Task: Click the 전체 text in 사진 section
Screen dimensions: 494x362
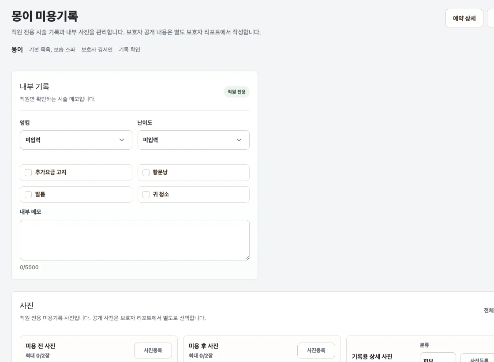Action: pyautogui.click(x=489, y=310)
